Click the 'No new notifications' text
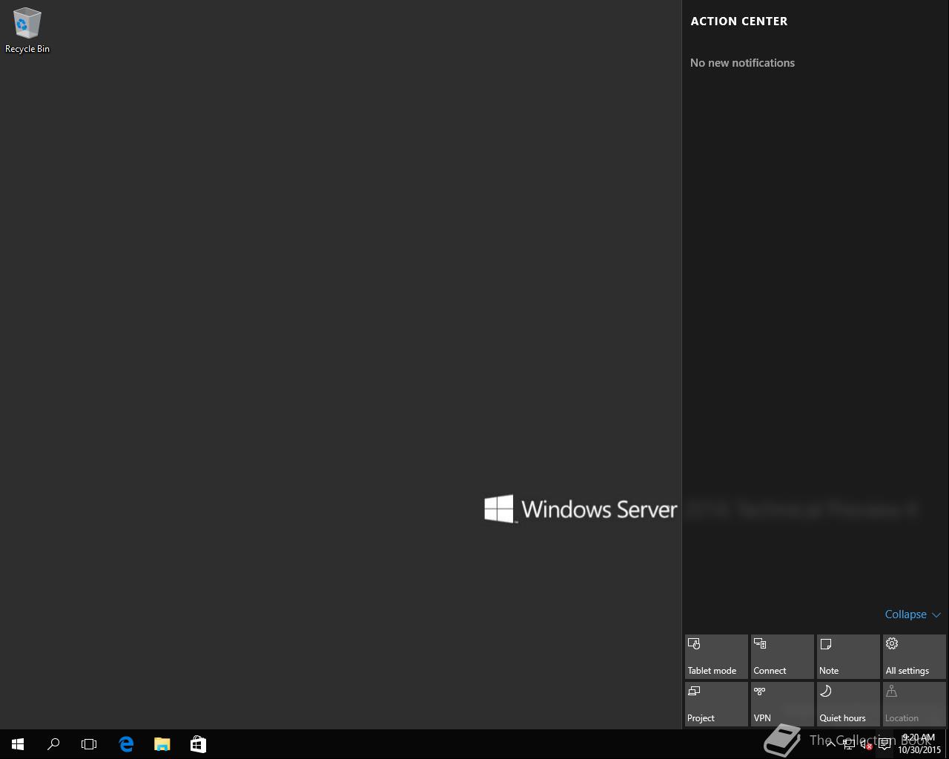 742,63
